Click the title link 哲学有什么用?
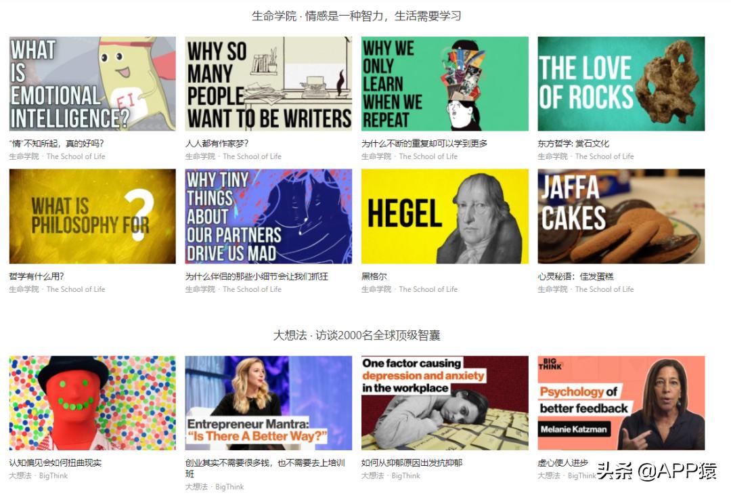Screen dimensions: 731x495 coord(37,276)
